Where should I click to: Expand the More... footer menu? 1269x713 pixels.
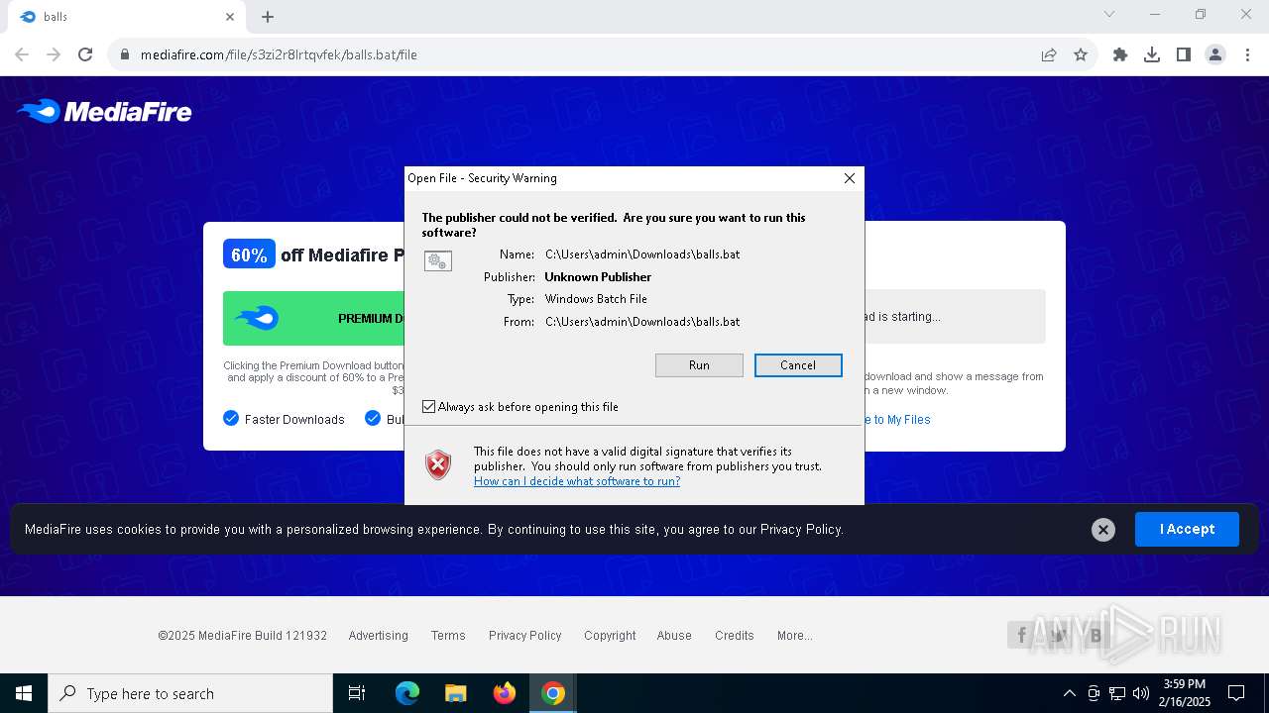pos(794,636)
